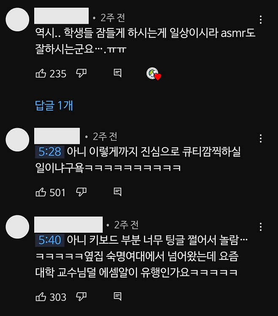Click the creator heart badge icon
The image size is (278, 316).
pyautogui.click(x=154, y=74)
